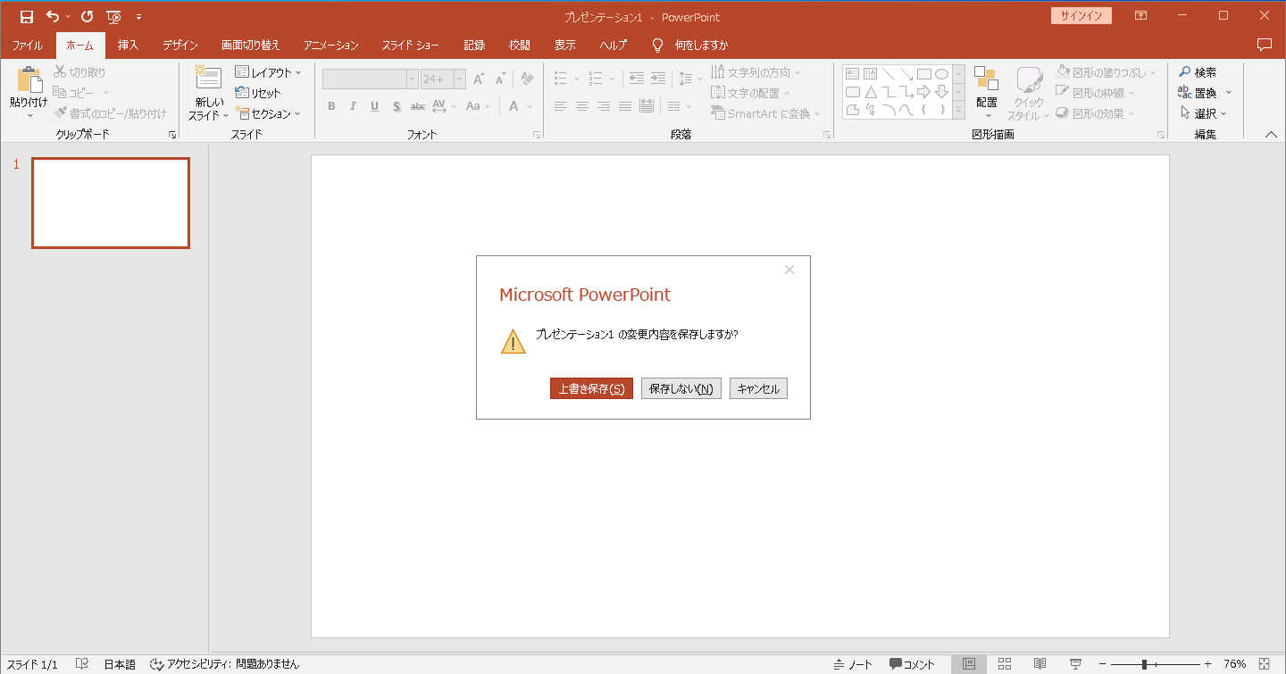Toggle align text right

point(604,106)
